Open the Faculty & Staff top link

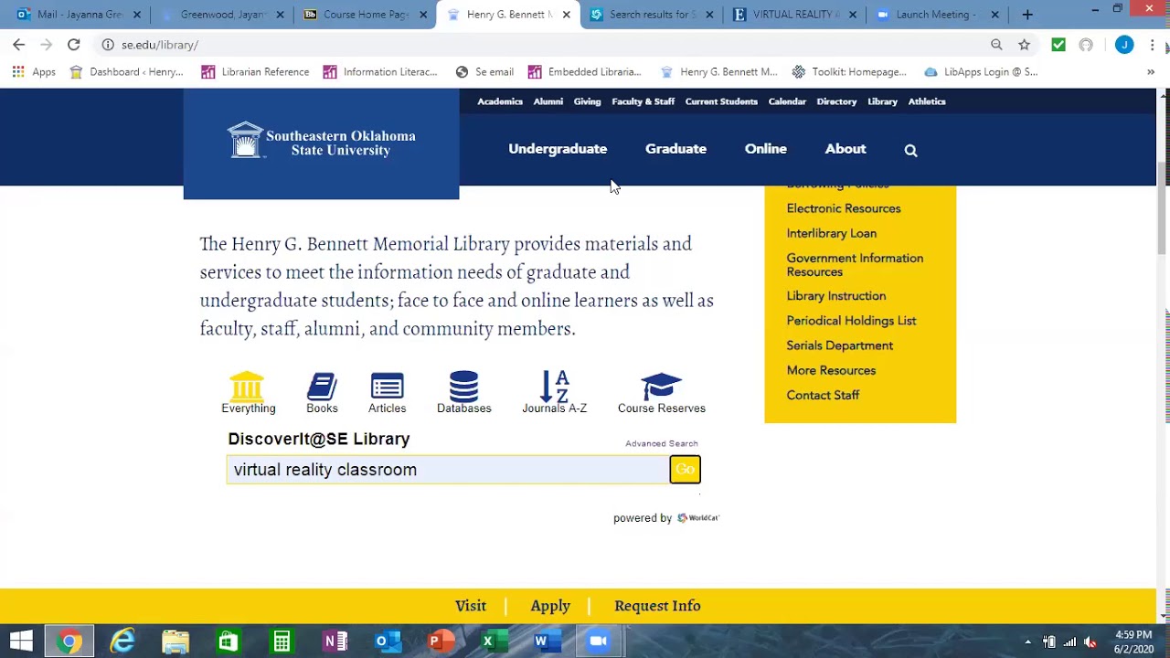pyautogui.click(x=643, y=101)
